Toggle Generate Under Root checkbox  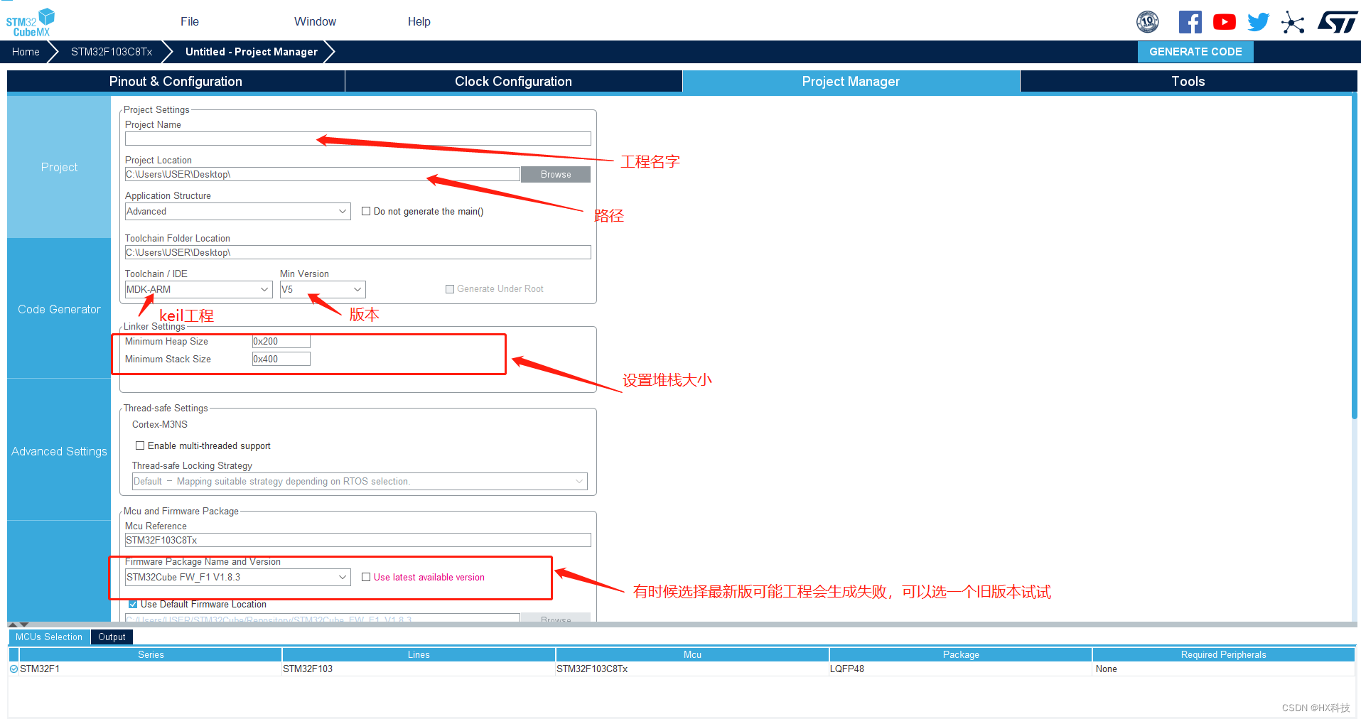click(x=450, y=289)
